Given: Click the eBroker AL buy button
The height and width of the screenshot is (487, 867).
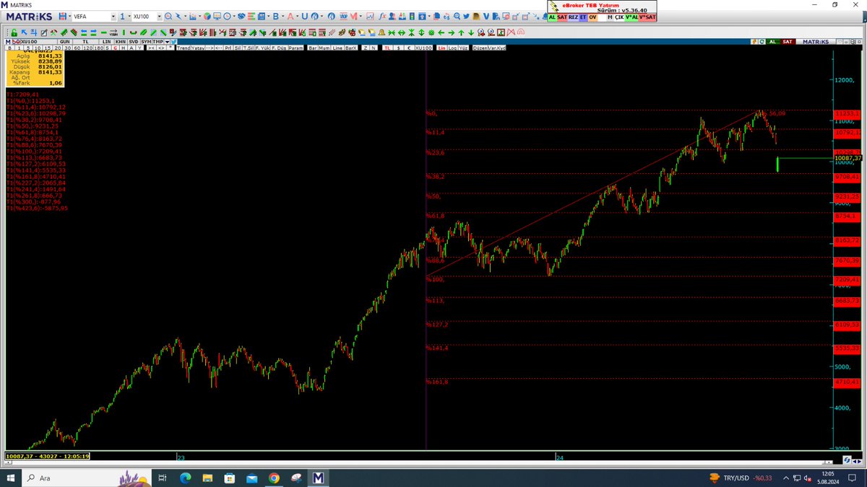Looking at the screenshot, I should [x=552, y=17].
